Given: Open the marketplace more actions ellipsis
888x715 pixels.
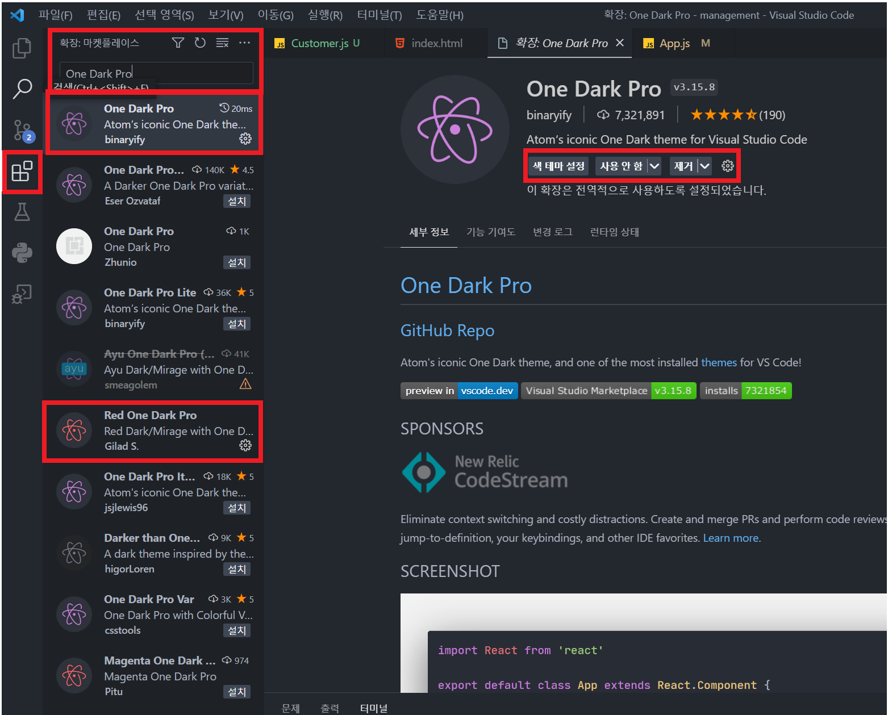Looking at the screenshot, I should (244, 43).
